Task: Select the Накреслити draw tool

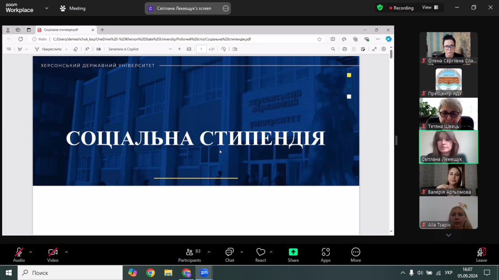Action: 48,49
